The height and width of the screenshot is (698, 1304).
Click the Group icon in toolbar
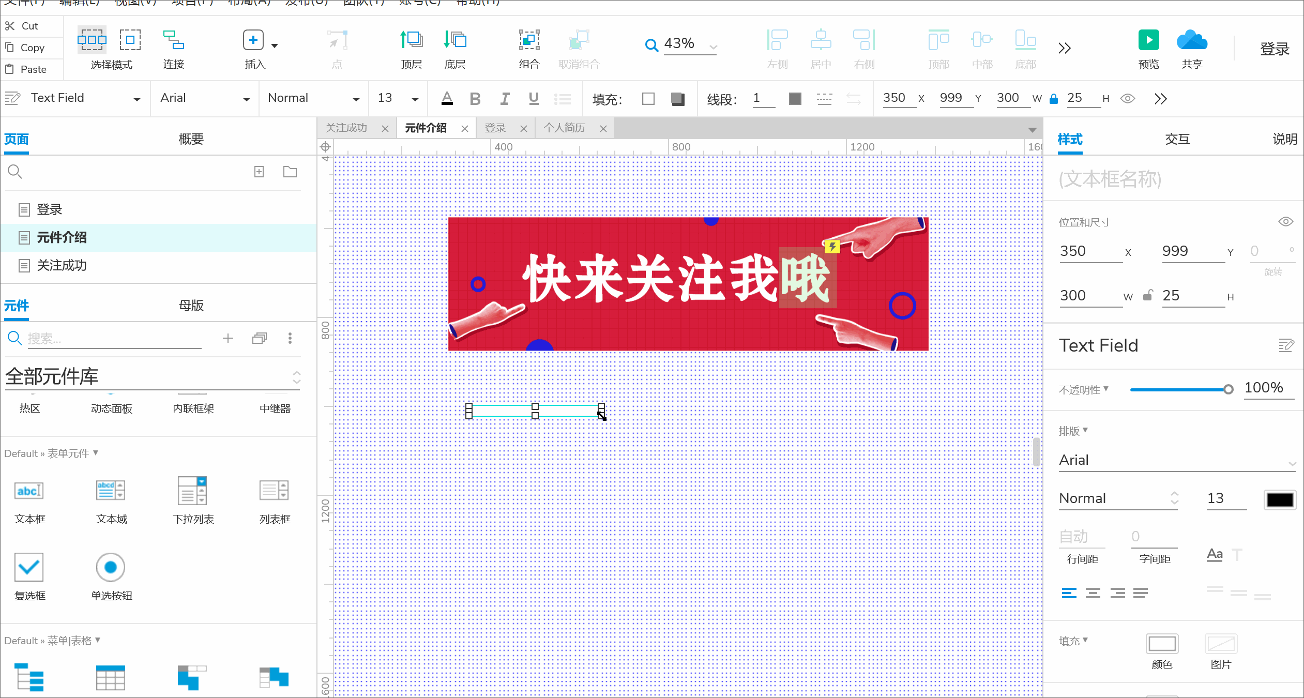pyautogui.click(x=529, y=41)
